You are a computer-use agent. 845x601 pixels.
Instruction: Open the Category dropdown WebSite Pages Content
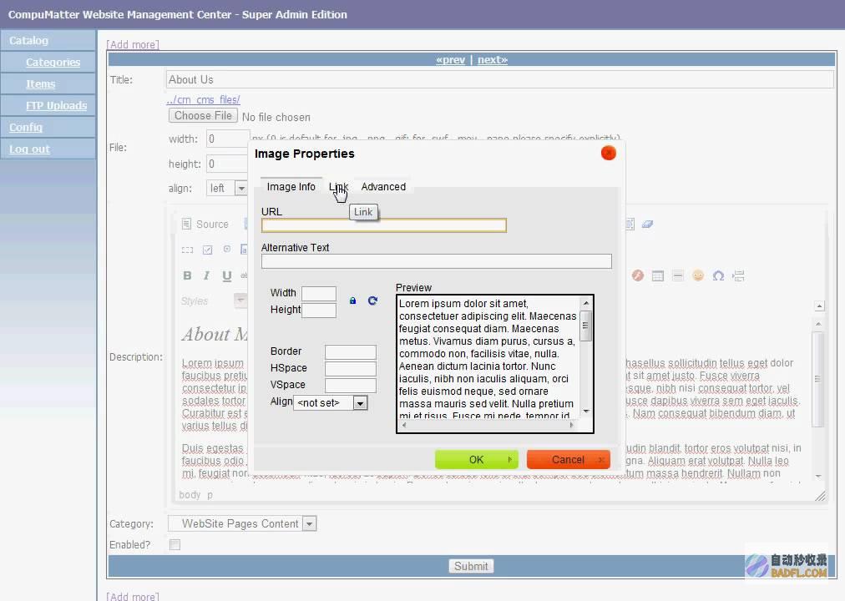242,523
